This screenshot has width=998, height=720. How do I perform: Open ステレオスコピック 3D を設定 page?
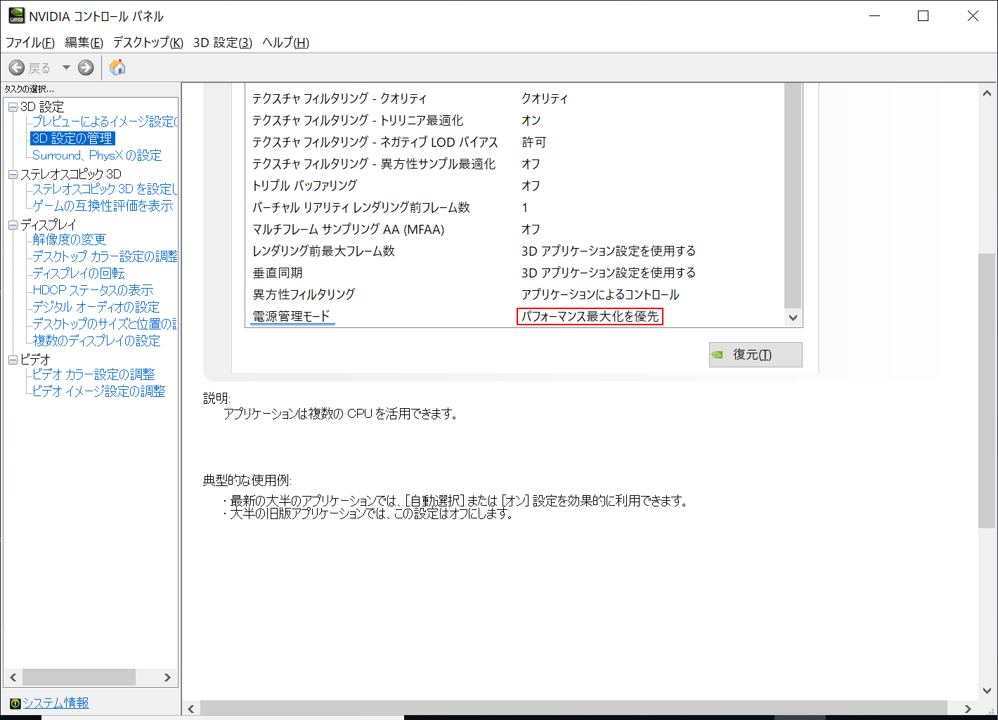pyautogui.click(x=104, y=189)
